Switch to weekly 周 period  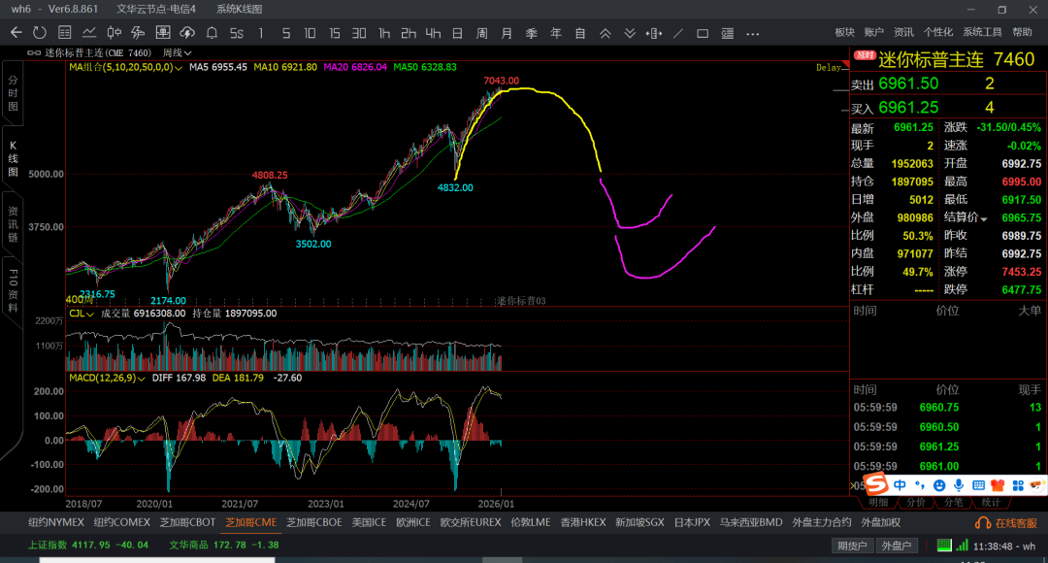[482, 33]
